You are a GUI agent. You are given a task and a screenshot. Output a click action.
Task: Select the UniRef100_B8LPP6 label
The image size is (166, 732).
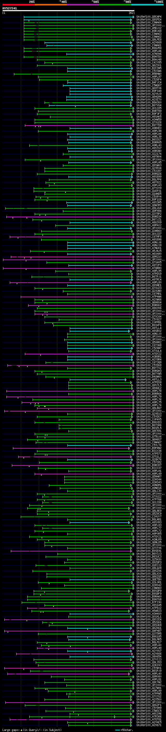(x=149, y=180)
